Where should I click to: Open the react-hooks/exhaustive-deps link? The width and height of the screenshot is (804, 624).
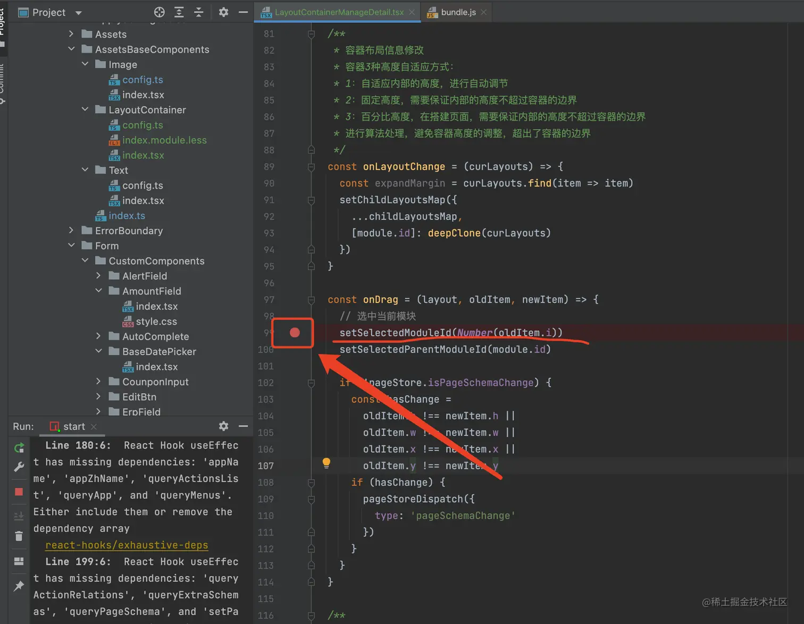point(127,545)
